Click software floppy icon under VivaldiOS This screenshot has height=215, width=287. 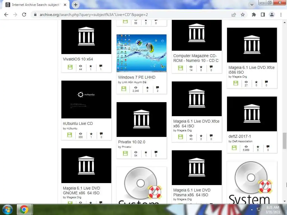pos(70,67)
